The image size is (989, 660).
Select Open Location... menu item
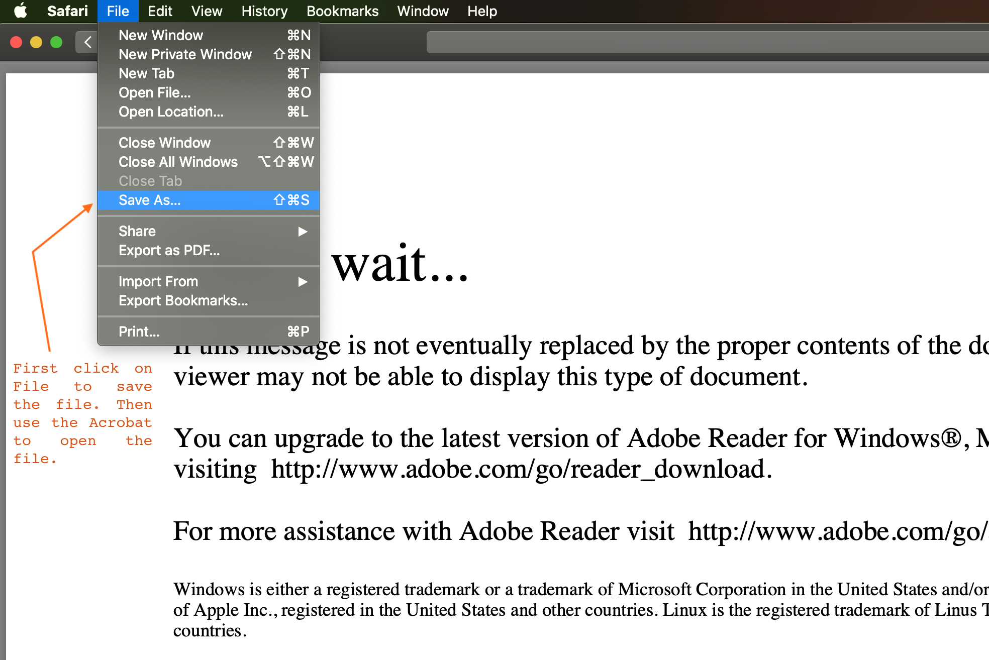tap(171, 111)
